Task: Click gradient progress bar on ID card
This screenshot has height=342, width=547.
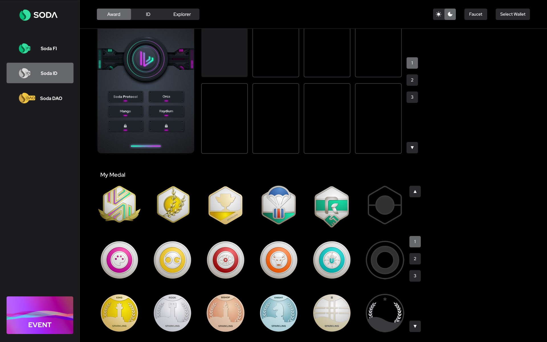Action: (146, 146)
